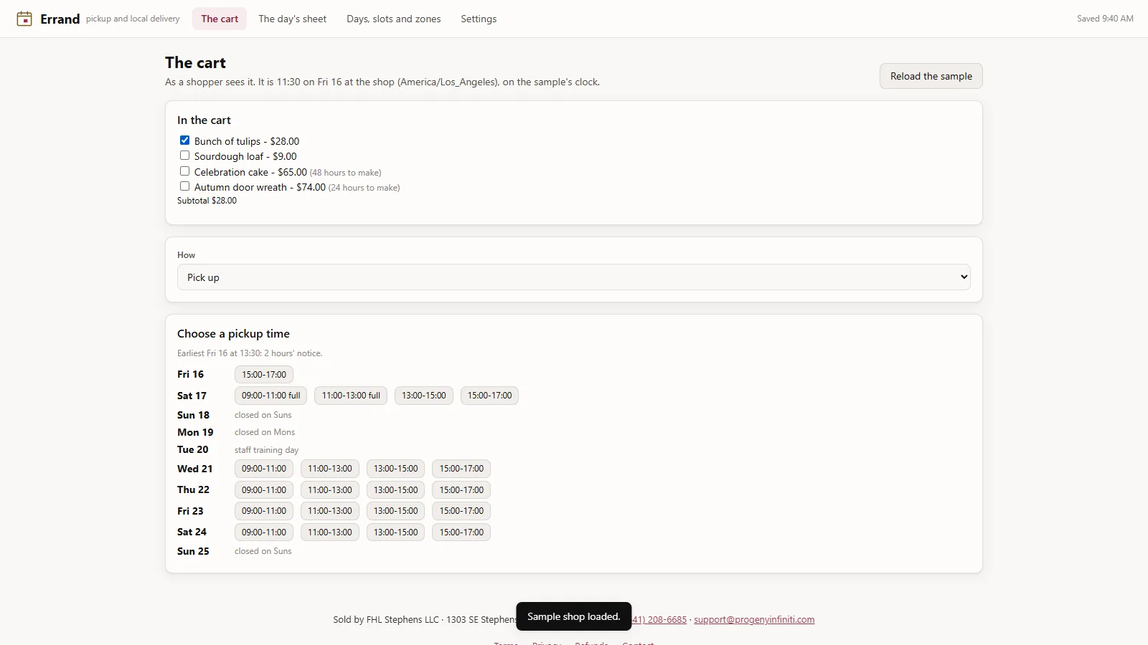Tick the Autumn door wreath checkbox
The height and width of the screenshot is (645, 1148).
tap(184, 186)
